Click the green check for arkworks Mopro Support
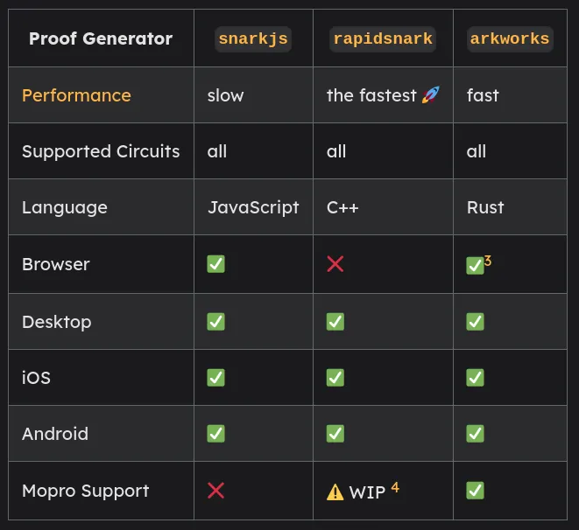Screen dimensions: 579x530 (475, 491)
